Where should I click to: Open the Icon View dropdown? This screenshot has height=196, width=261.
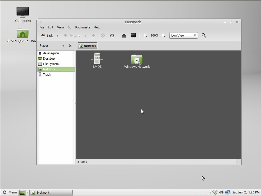coord(183,36)
